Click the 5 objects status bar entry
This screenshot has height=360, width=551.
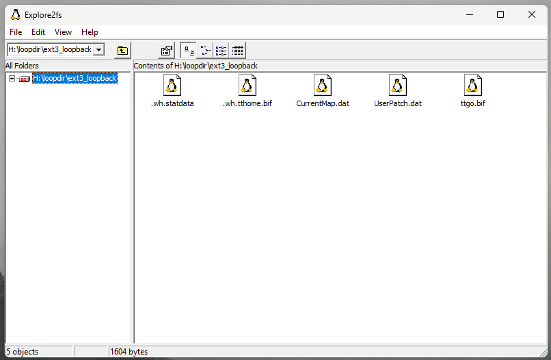(x=39, y=352)
